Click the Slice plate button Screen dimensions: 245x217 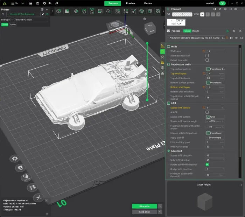[x=144, y=206]
